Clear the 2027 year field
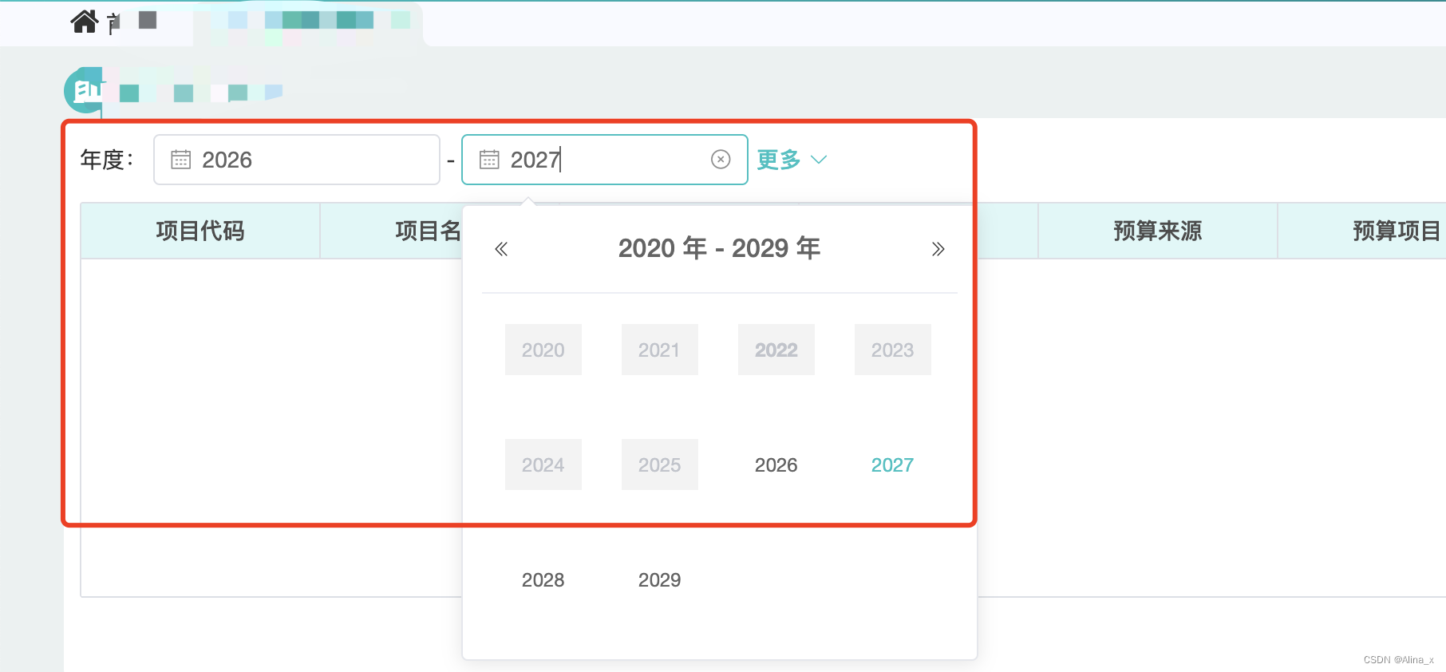Viewport: 1446px width, 672px height. click(721, 160)
